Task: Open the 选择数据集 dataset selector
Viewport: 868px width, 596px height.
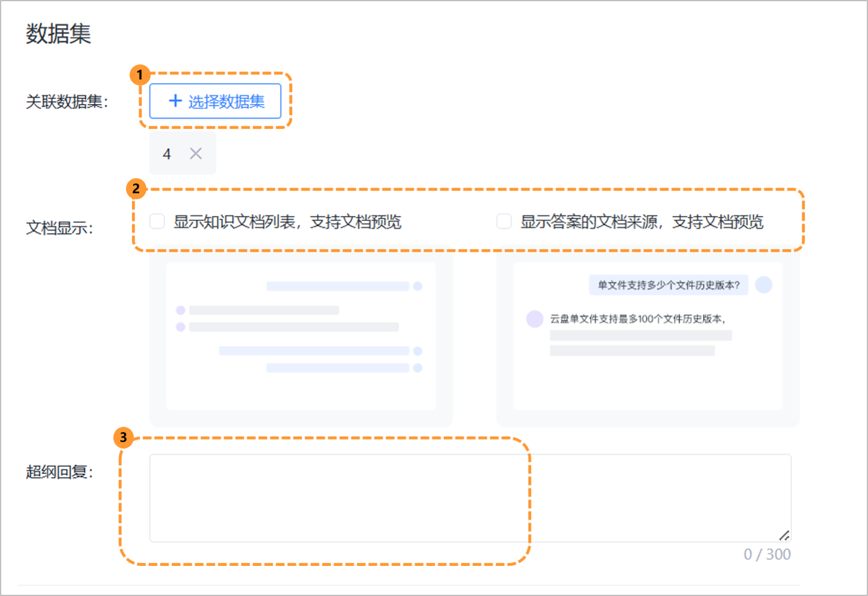Action: click(215, 101)
